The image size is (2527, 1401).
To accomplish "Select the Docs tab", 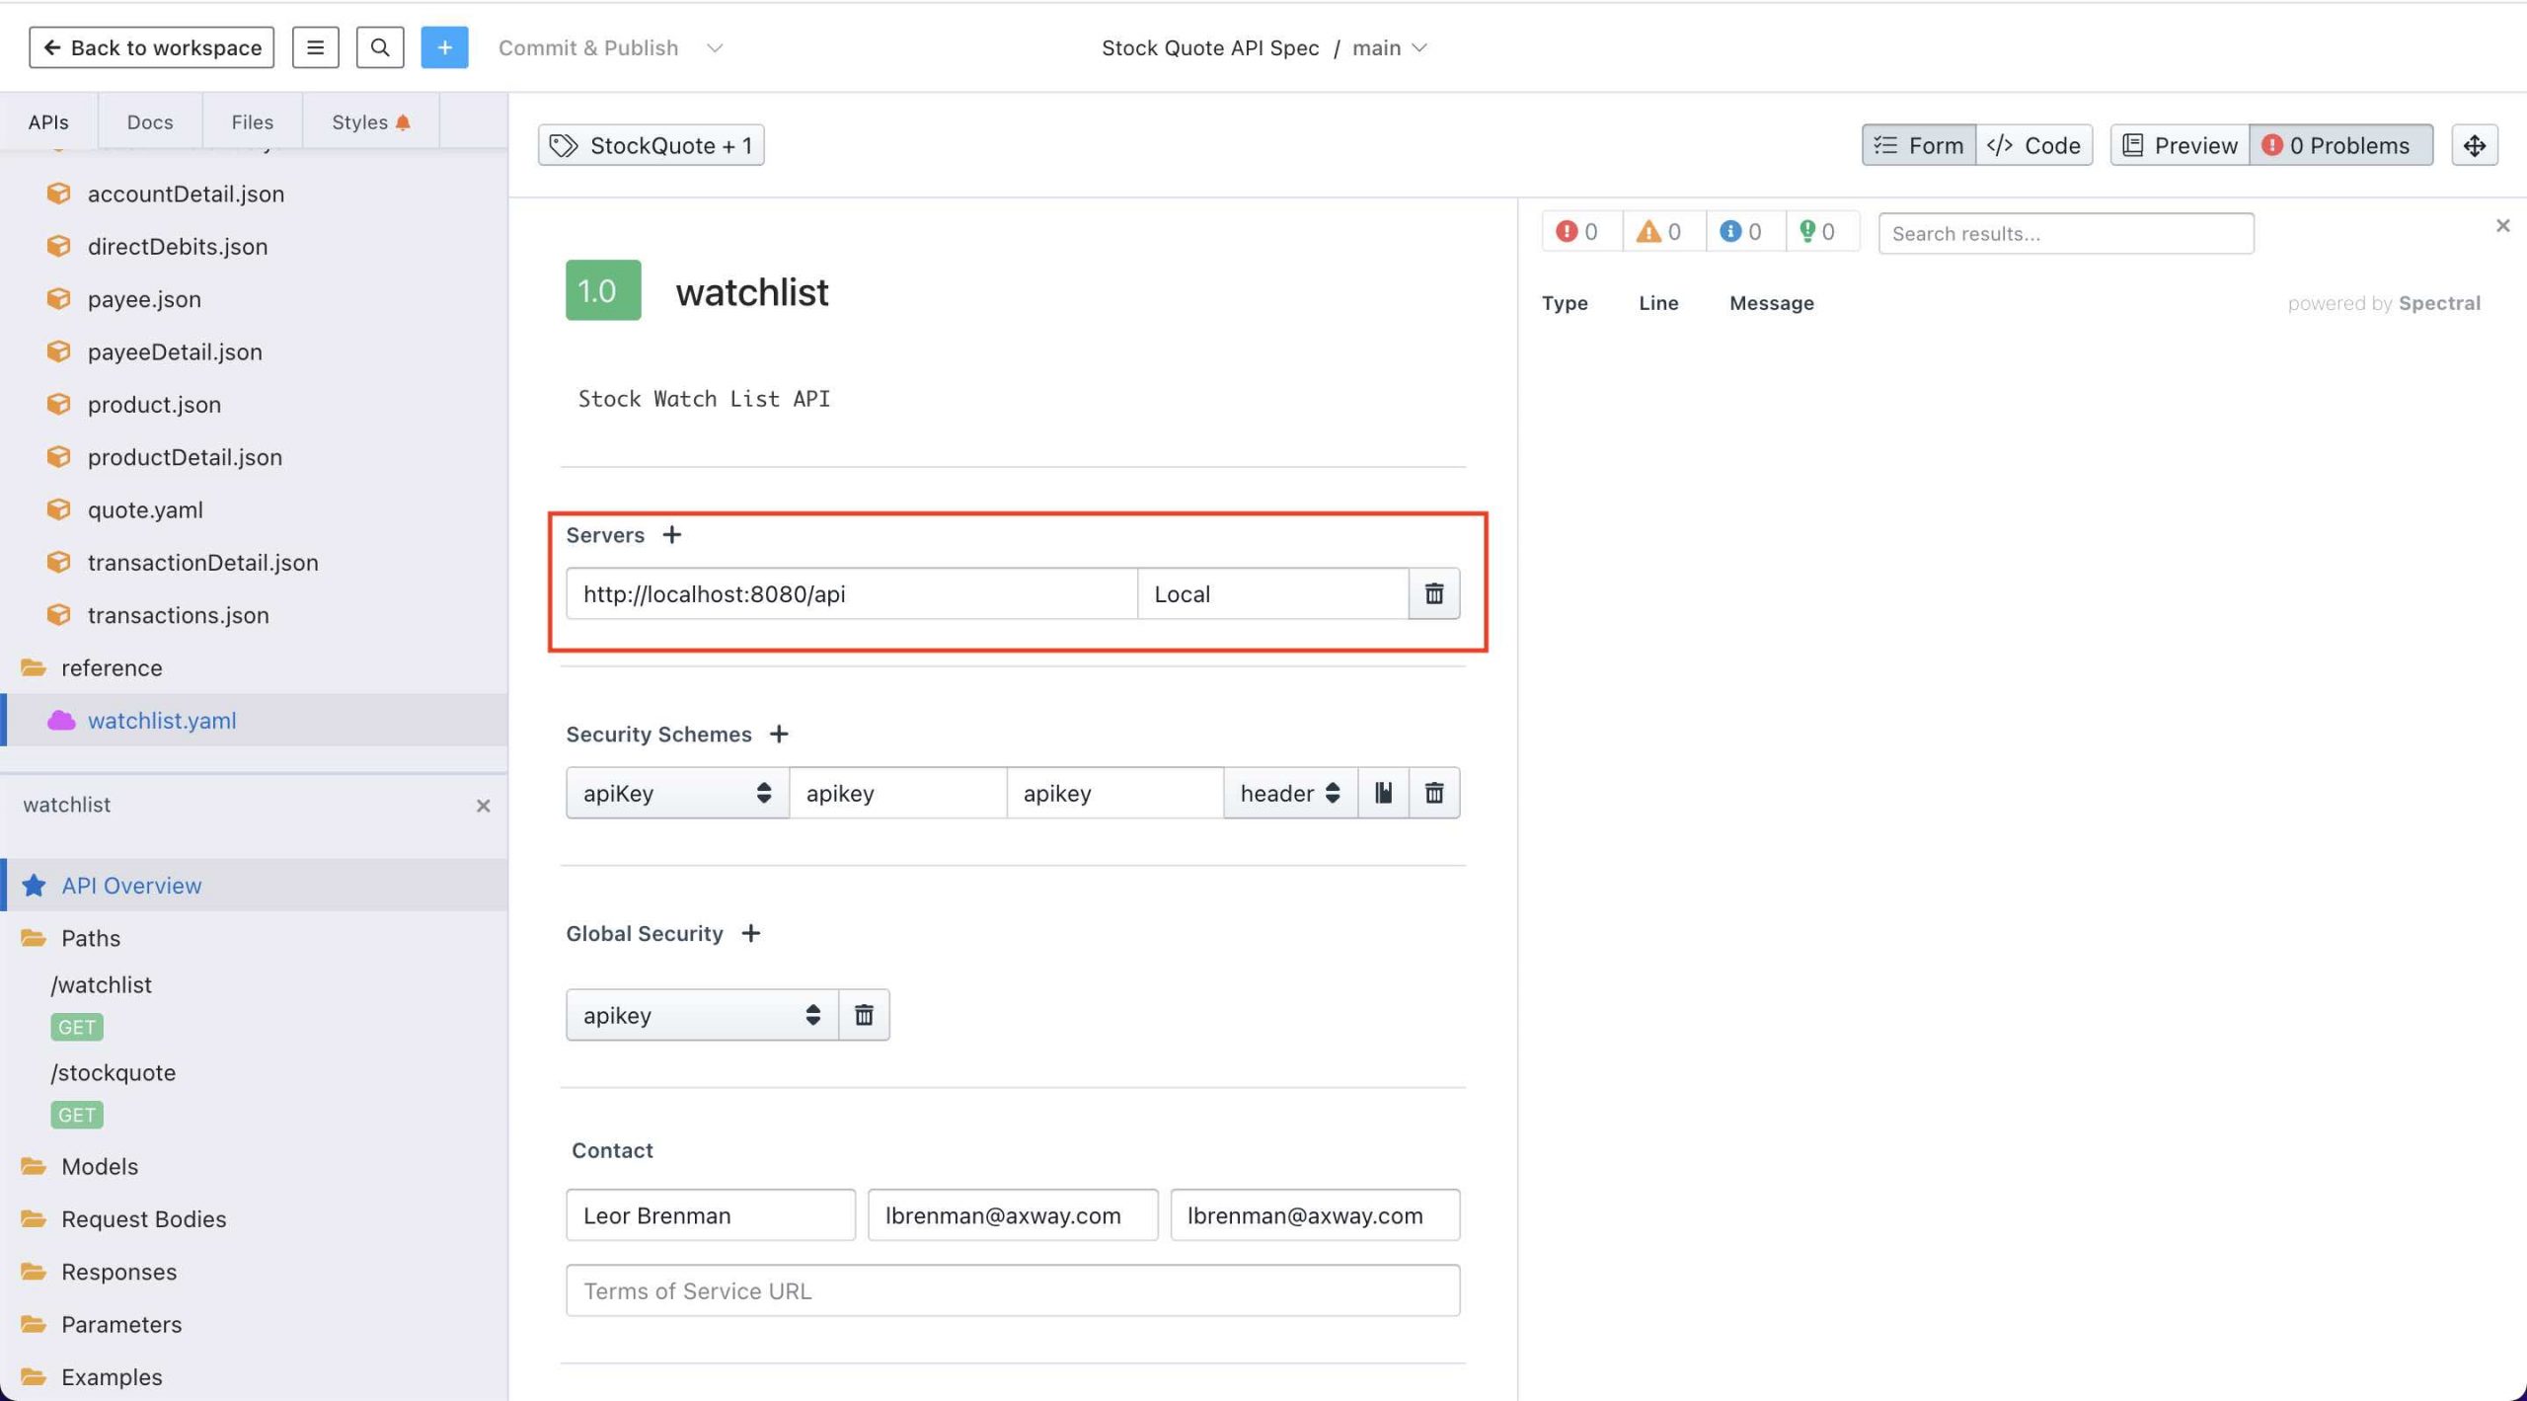I will pyautogui.click(x=150, y=121).
